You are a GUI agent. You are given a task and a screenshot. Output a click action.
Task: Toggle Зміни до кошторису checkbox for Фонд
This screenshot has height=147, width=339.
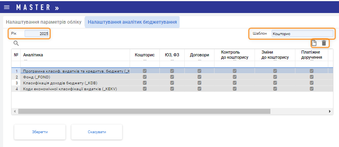tap(275, 77)
